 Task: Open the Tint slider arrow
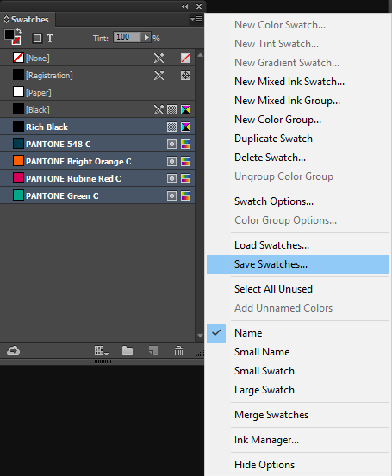(146, 37)
